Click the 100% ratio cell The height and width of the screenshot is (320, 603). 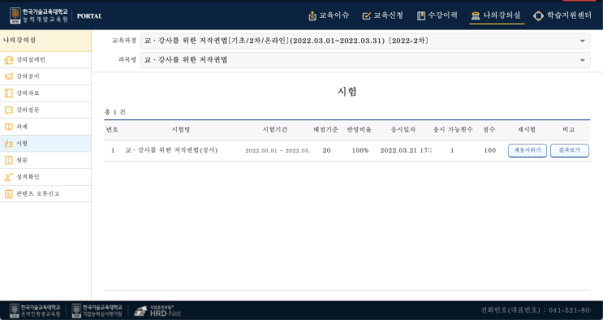click(x=360, y=150)
